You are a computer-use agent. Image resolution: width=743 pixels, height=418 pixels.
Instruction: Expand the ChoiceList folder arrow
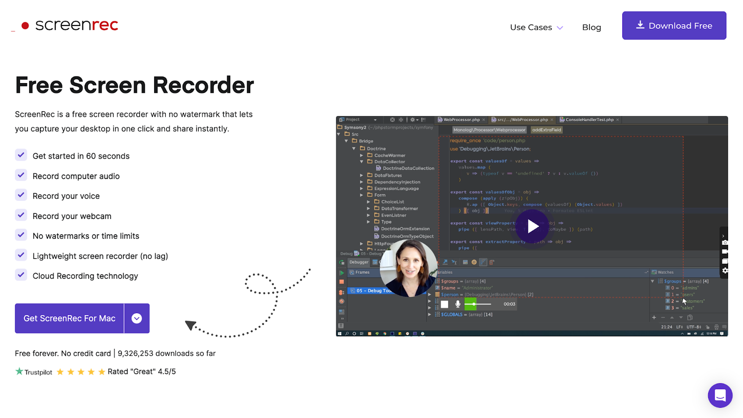pyautogui.click(x=368, y=202)
